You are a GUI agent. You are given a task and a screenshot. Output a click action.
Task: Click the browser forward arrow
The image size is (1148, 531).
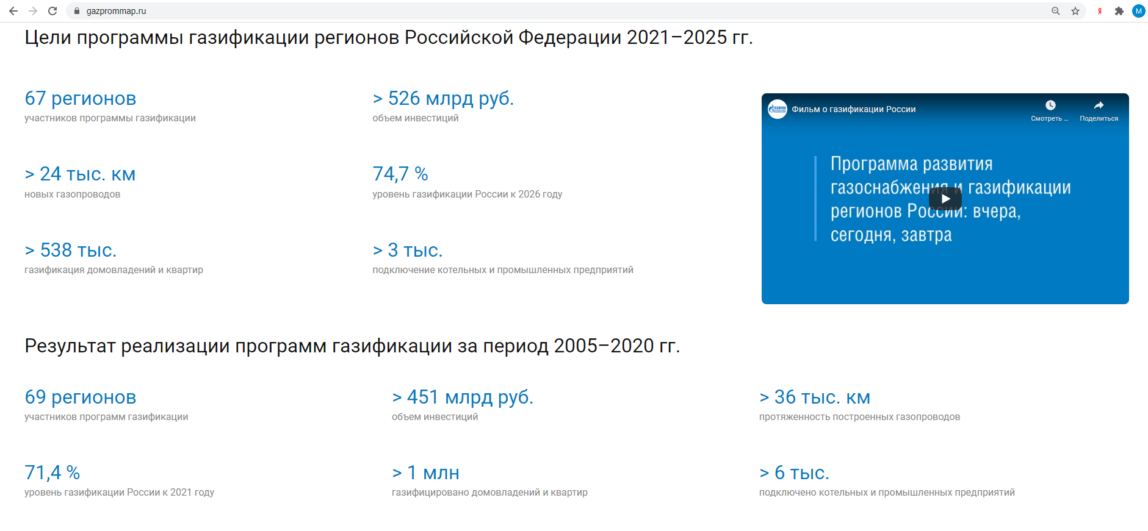33,11
